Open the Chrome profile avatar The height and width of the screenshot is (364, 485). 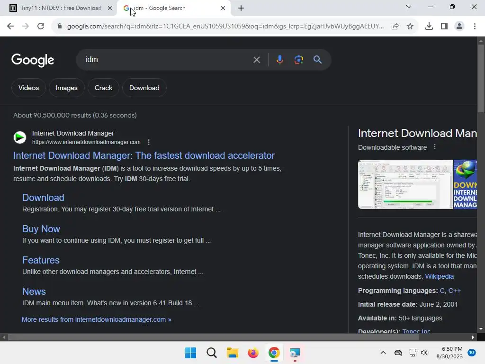point(459,27)
